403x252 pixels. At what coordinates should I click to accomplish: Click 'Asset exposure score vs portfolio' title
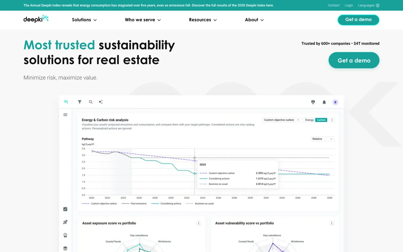point(109,223)
